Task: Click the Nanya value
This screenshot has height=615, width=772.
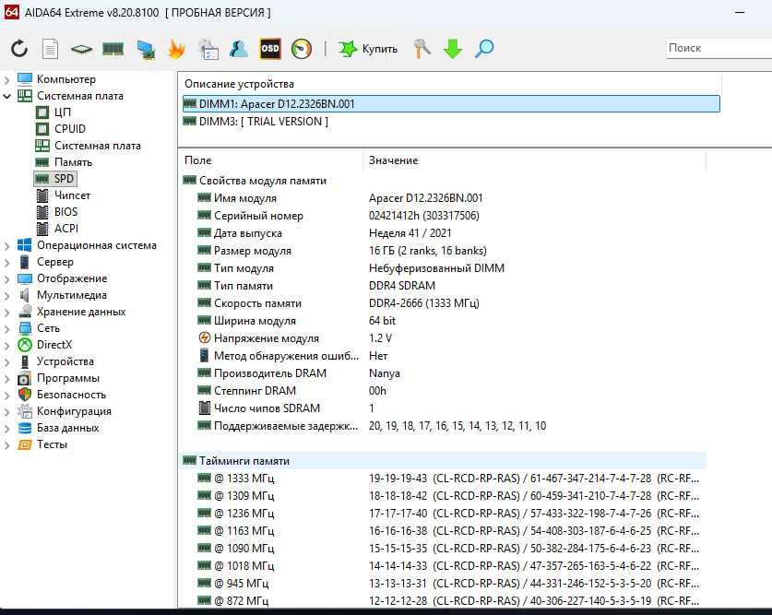Action: [x=384, y=373]
